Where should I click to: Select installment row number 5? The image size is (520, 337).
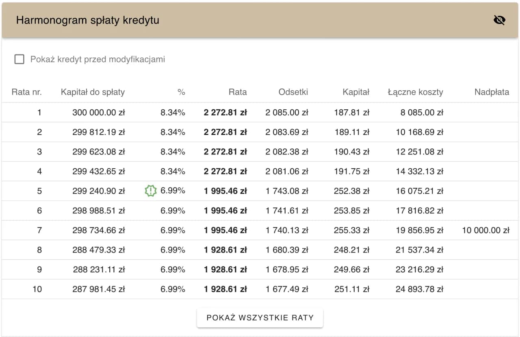tap(260, 191)
